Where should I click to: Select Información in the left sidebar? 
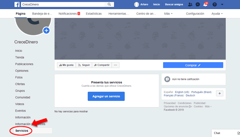point(23,117)
